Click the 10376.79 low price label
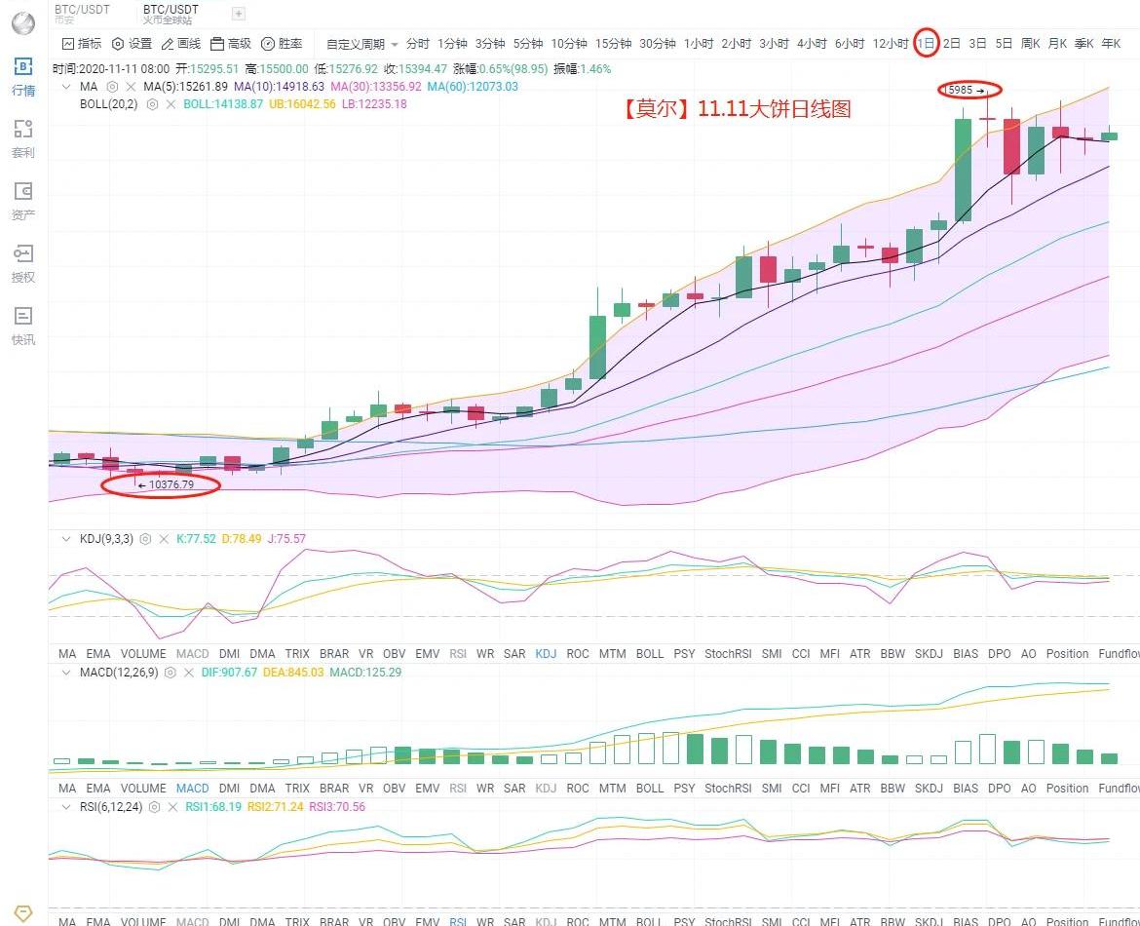Image resolution: width=1140 pixels, height=926 pixels. [171, 484]
